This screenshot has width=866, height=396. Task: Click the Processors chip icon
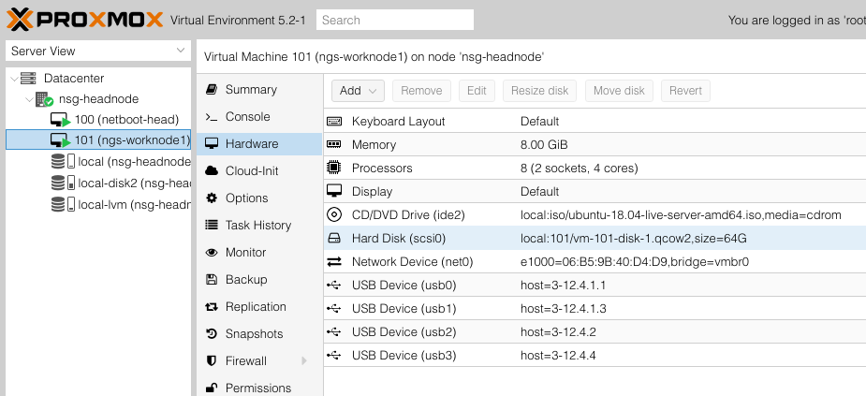(x=334, y=169)
